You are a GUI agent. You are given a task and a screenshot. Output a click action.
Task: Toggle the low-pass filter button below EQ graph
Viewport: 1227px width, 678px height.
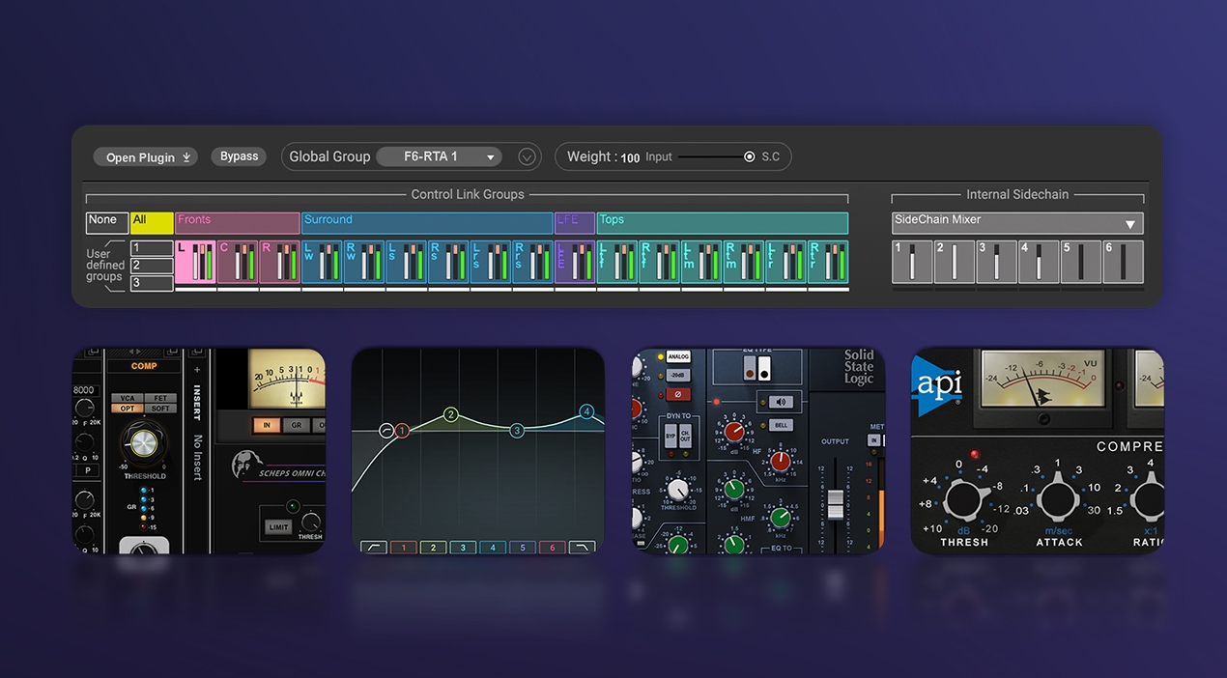point(583,548)
